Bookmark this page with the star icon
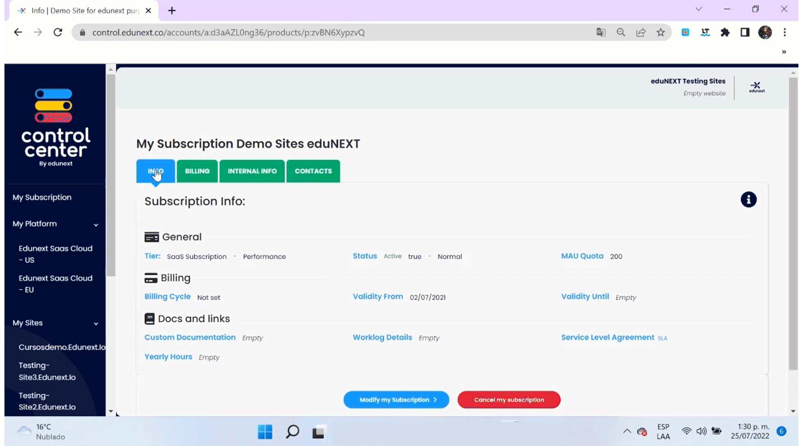 pos(661,32)
